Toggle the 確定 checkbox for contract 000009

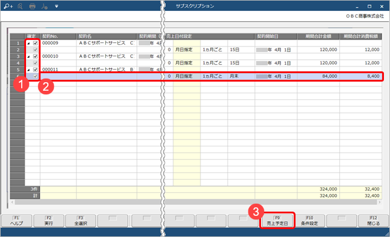(x=35, y=43)
